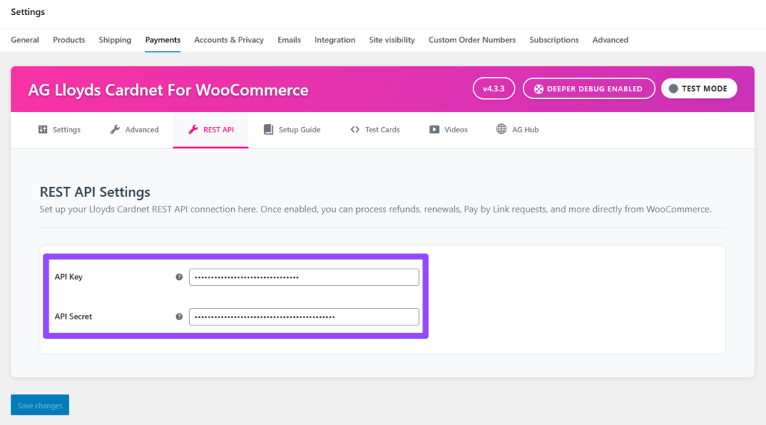Click the wrench icon beside Advanced
This screenshot has width=766, height=425.
(114, 129)
